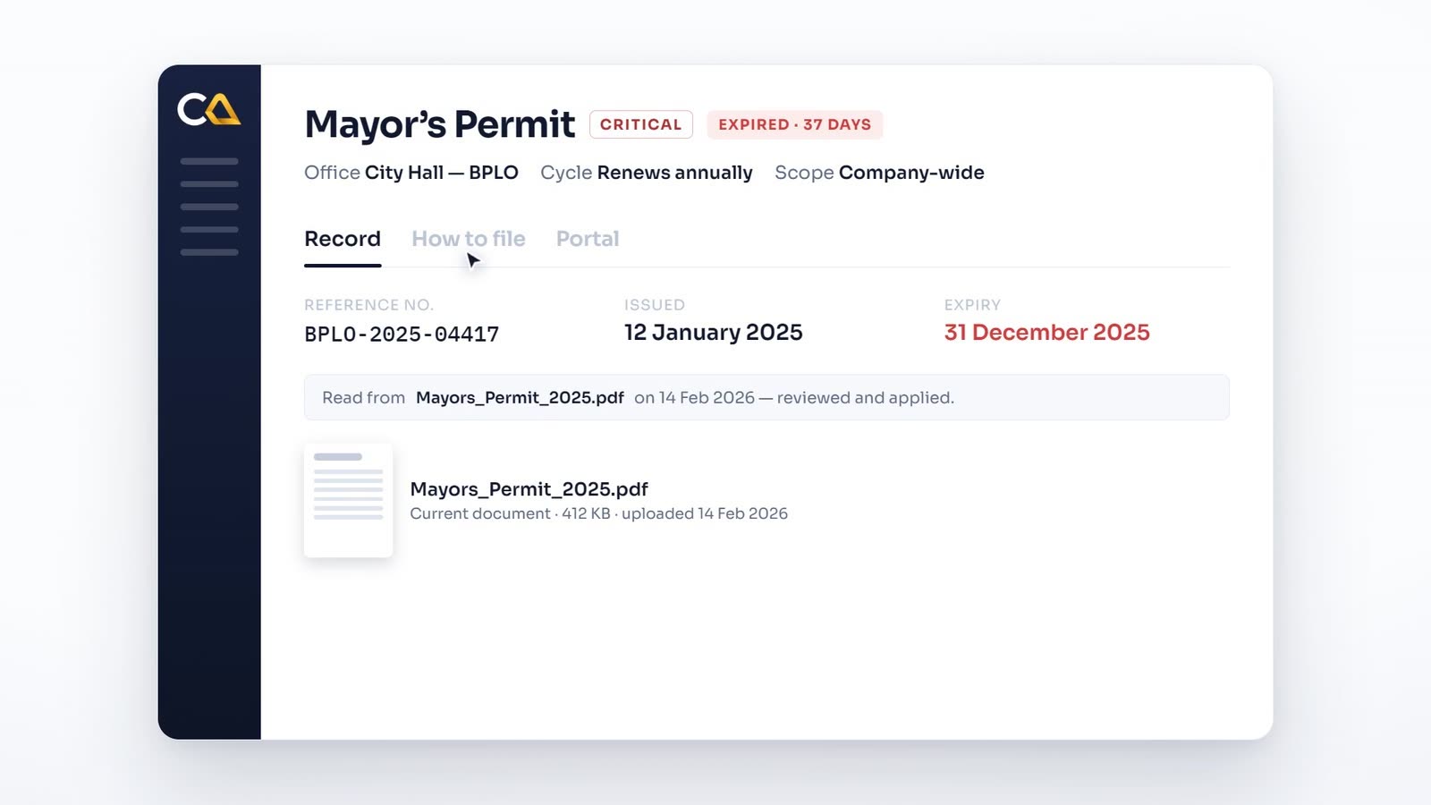The image size is (1431, 805).
Task: Select the second sidebar menu bar
Action: point(209,184)
